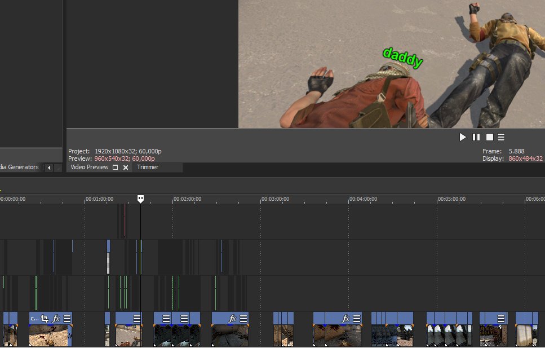The image size is (545, 348).
Task: Click the 00:03:00:00 mark on the time ruler
Action: coord(275,199)
